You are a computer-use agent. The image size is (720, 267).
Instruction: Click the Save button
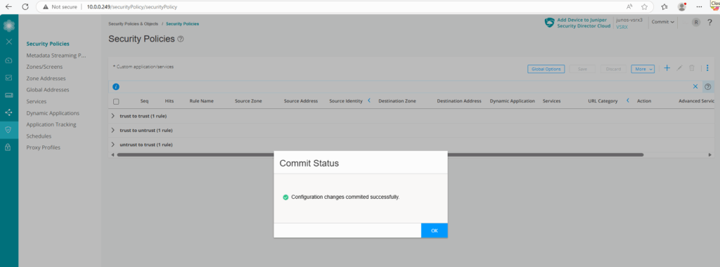pyautogui.click(x=582, y=69)
